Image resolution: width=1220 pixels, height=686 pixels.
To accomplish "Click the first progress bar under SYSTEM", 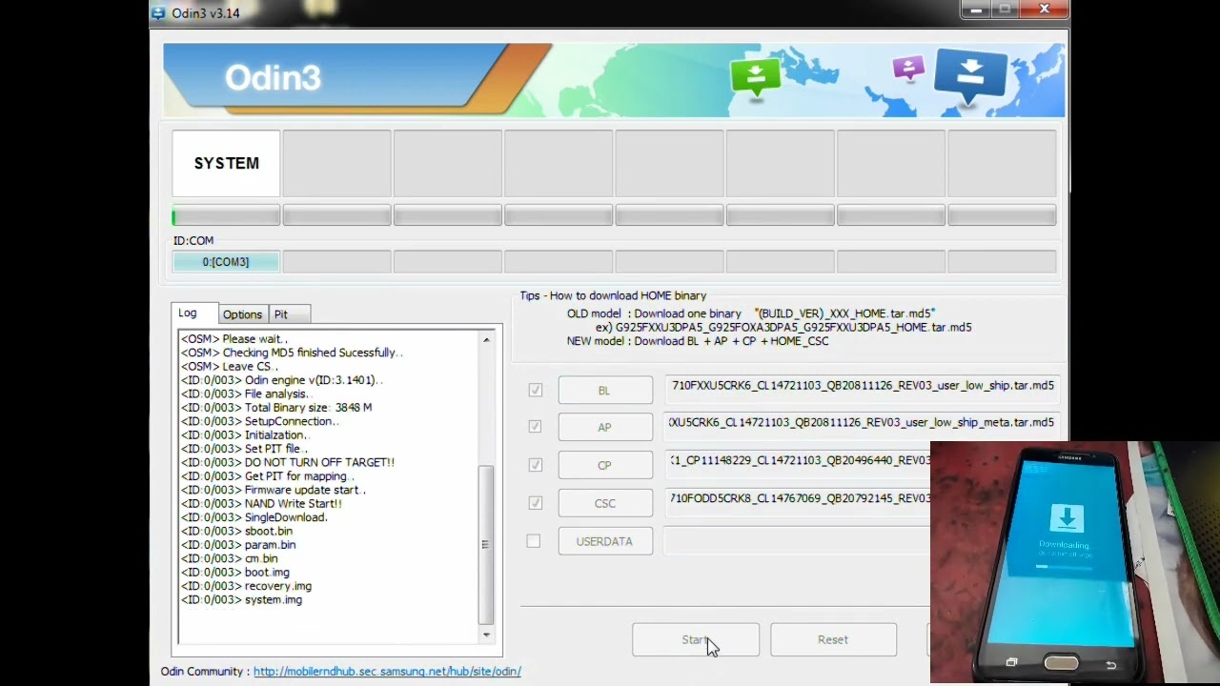I will click(226, 217).
